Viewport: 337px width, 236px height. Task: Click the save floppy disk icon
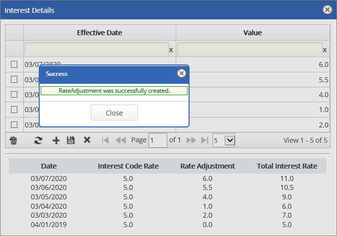tap(70, 140)
